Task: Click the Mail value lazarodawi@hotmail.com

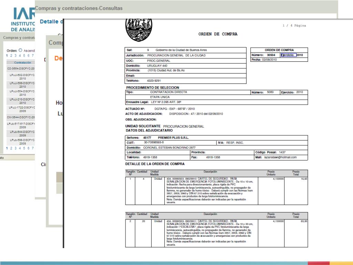Action: [280, 157]
